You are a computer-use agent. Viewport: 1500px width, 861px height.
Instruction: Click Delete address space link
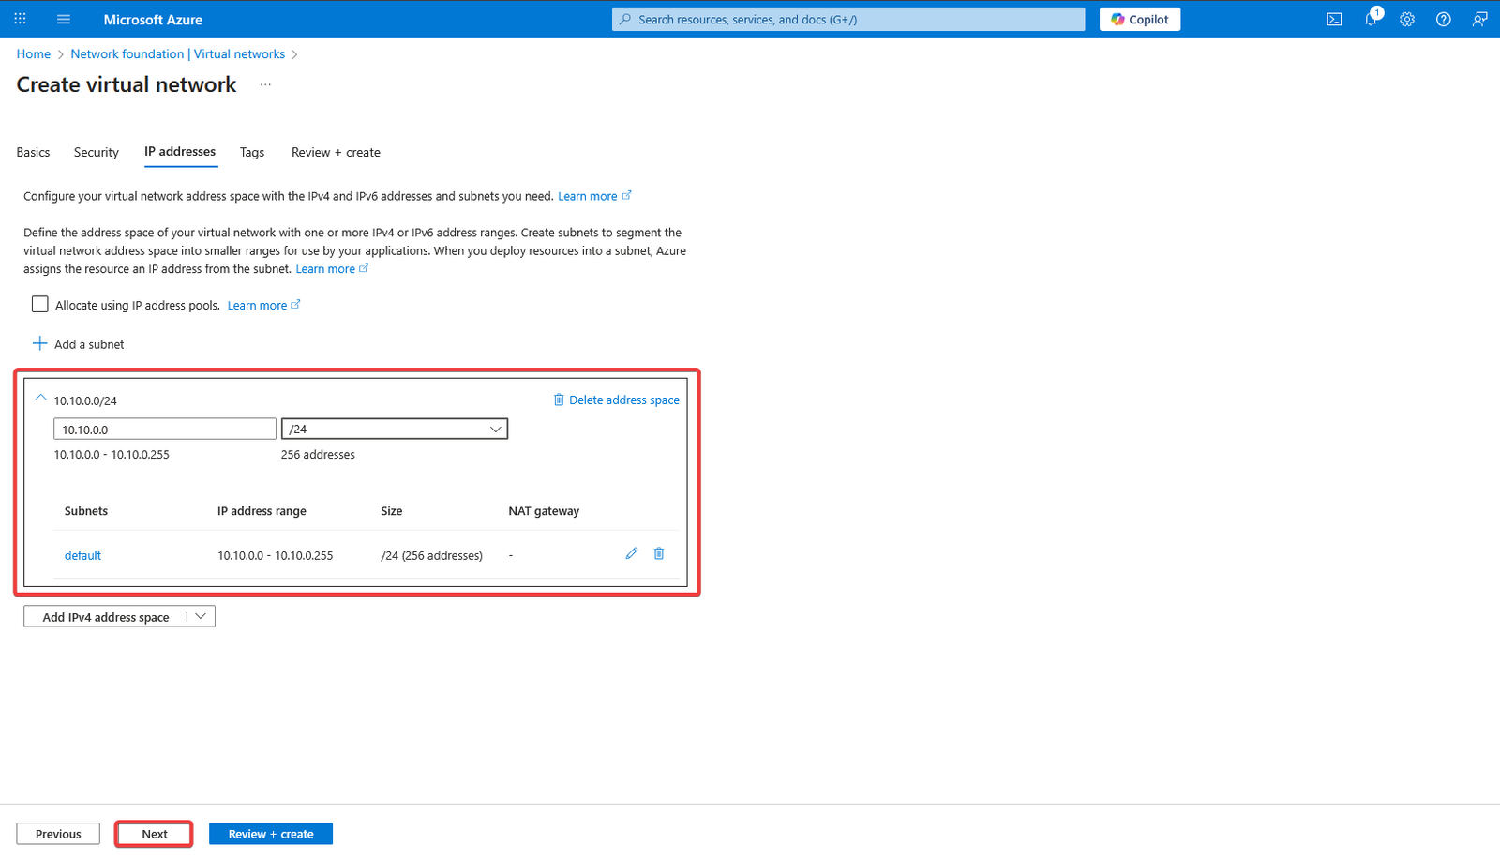[616, 400]
